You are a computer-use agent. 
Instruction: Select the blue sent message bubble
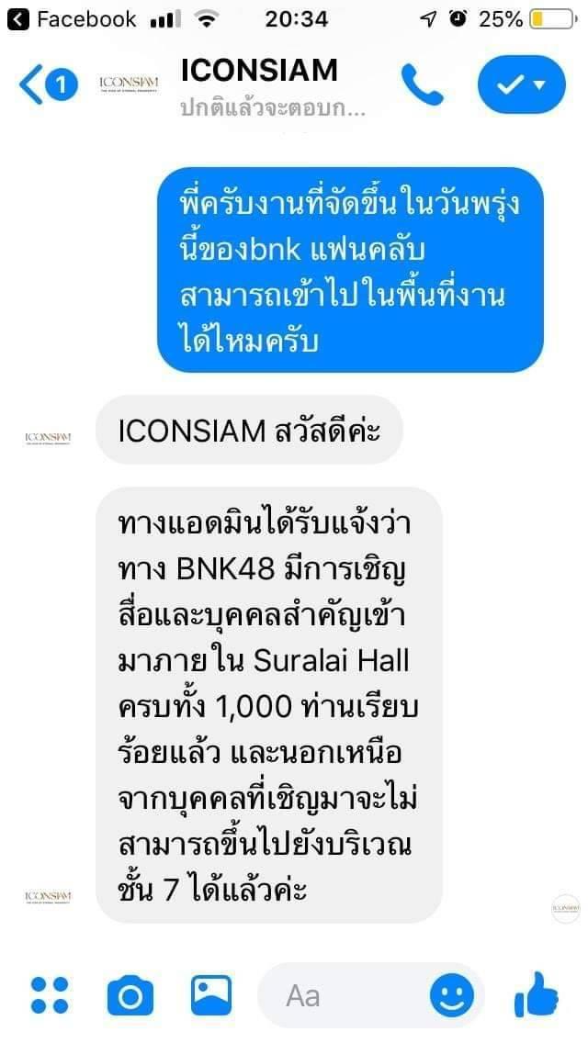tap(350, 269)
